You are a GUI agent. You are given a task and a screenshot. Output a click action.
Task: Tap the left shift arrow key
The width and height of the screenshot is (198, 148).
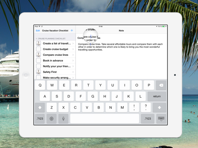click(x=40, y=107)
